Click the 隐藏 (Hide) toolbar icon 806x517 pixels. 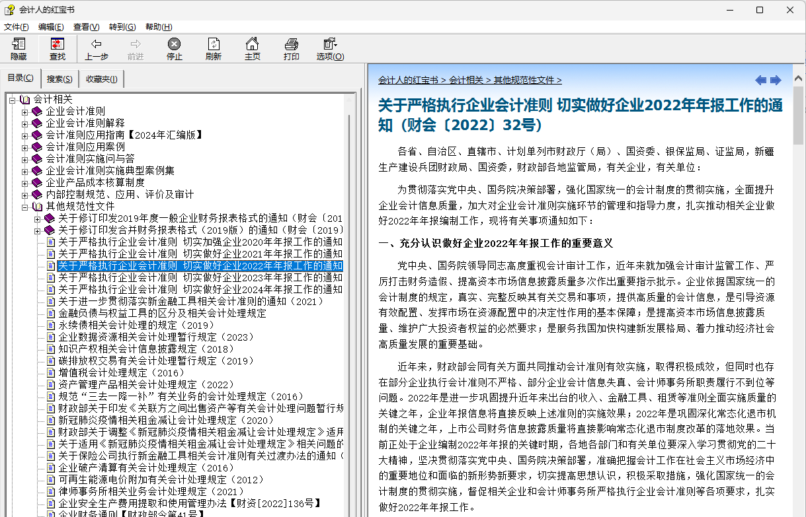pos(19,49)
